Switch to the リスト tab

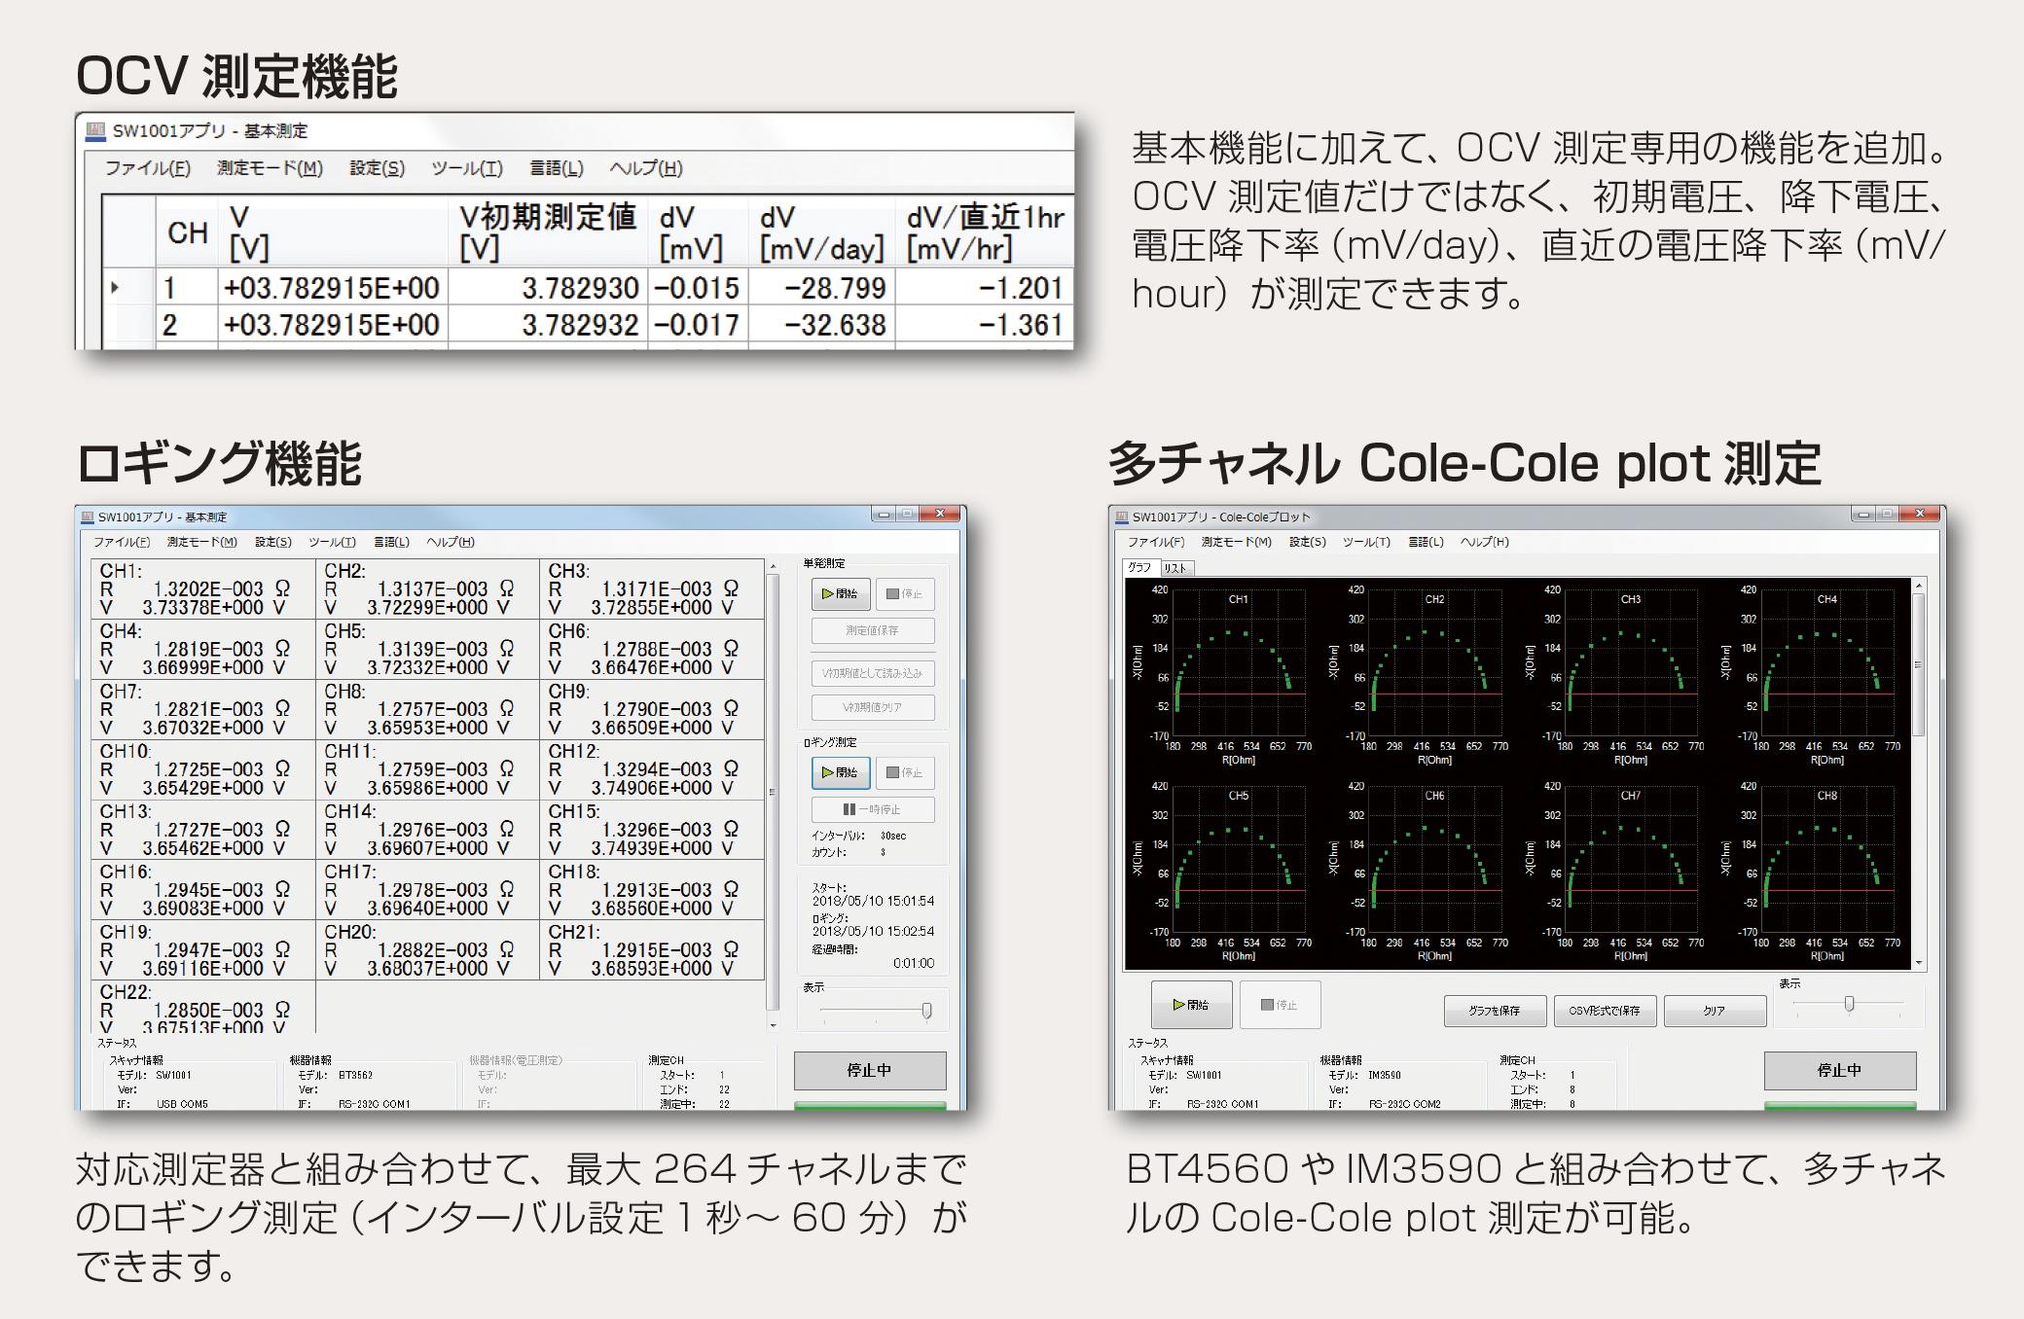[x=1175, y=568]
